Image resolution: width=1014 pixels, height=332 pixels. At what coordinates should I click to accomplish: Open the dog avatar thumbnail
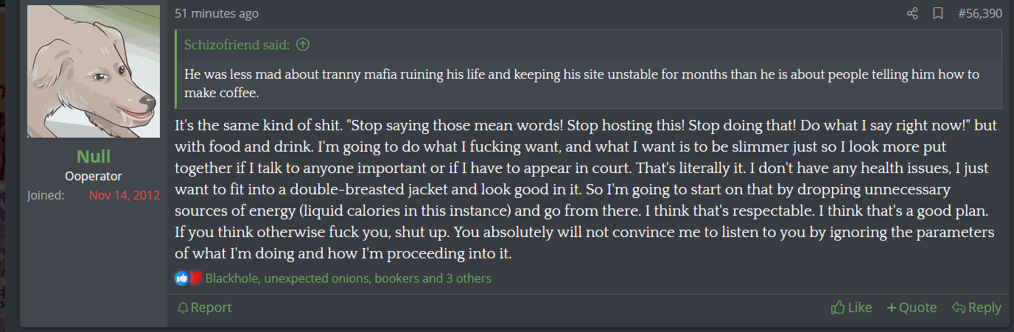[x=94, y=71]
